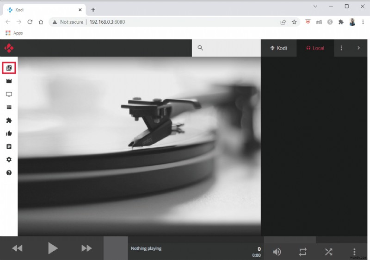Open the Help question mark icon
The image size is (370, 260).
pos(9,172)
